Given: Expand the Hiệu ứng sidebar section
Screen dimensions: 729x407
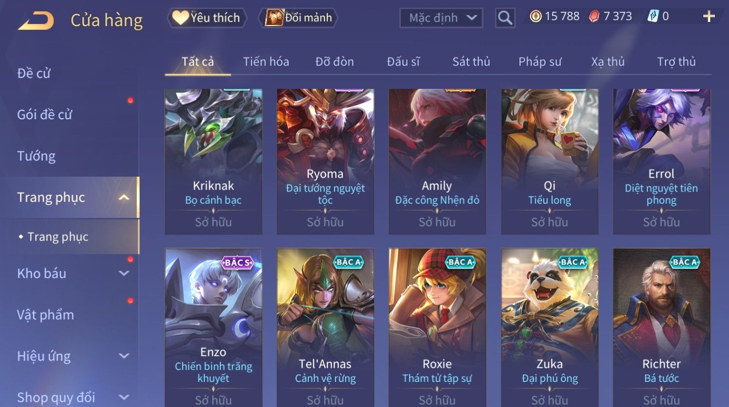Looking at the screenshot, I should tap(124, 356).
